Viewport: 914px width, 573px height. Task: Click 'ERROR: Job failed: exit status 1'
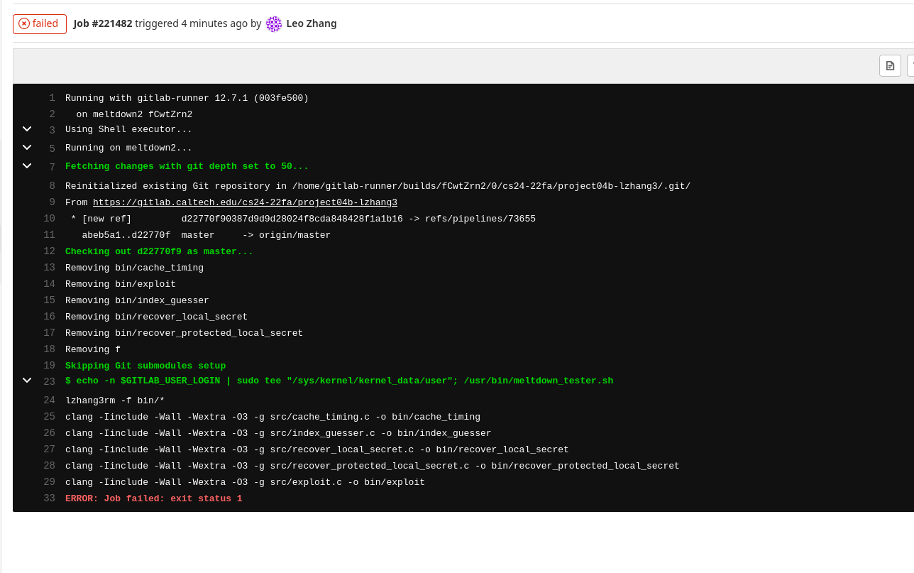[154, 498]
